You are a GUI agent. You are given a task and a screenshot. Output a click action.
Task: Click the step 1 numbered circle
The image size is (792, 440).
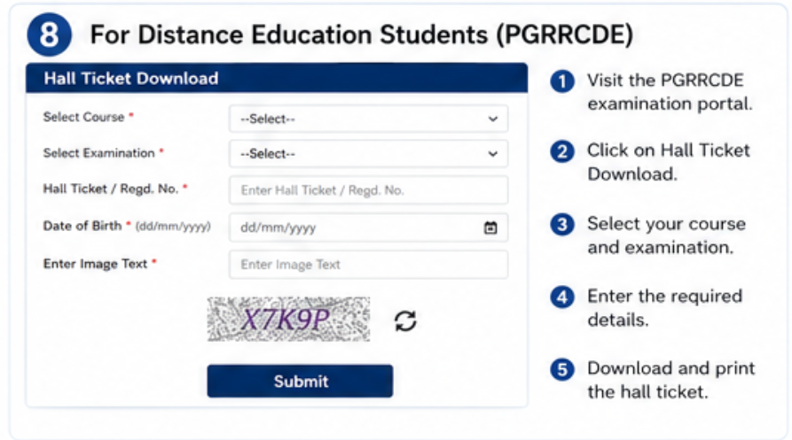pyautogui.click(x=562, y=81)
